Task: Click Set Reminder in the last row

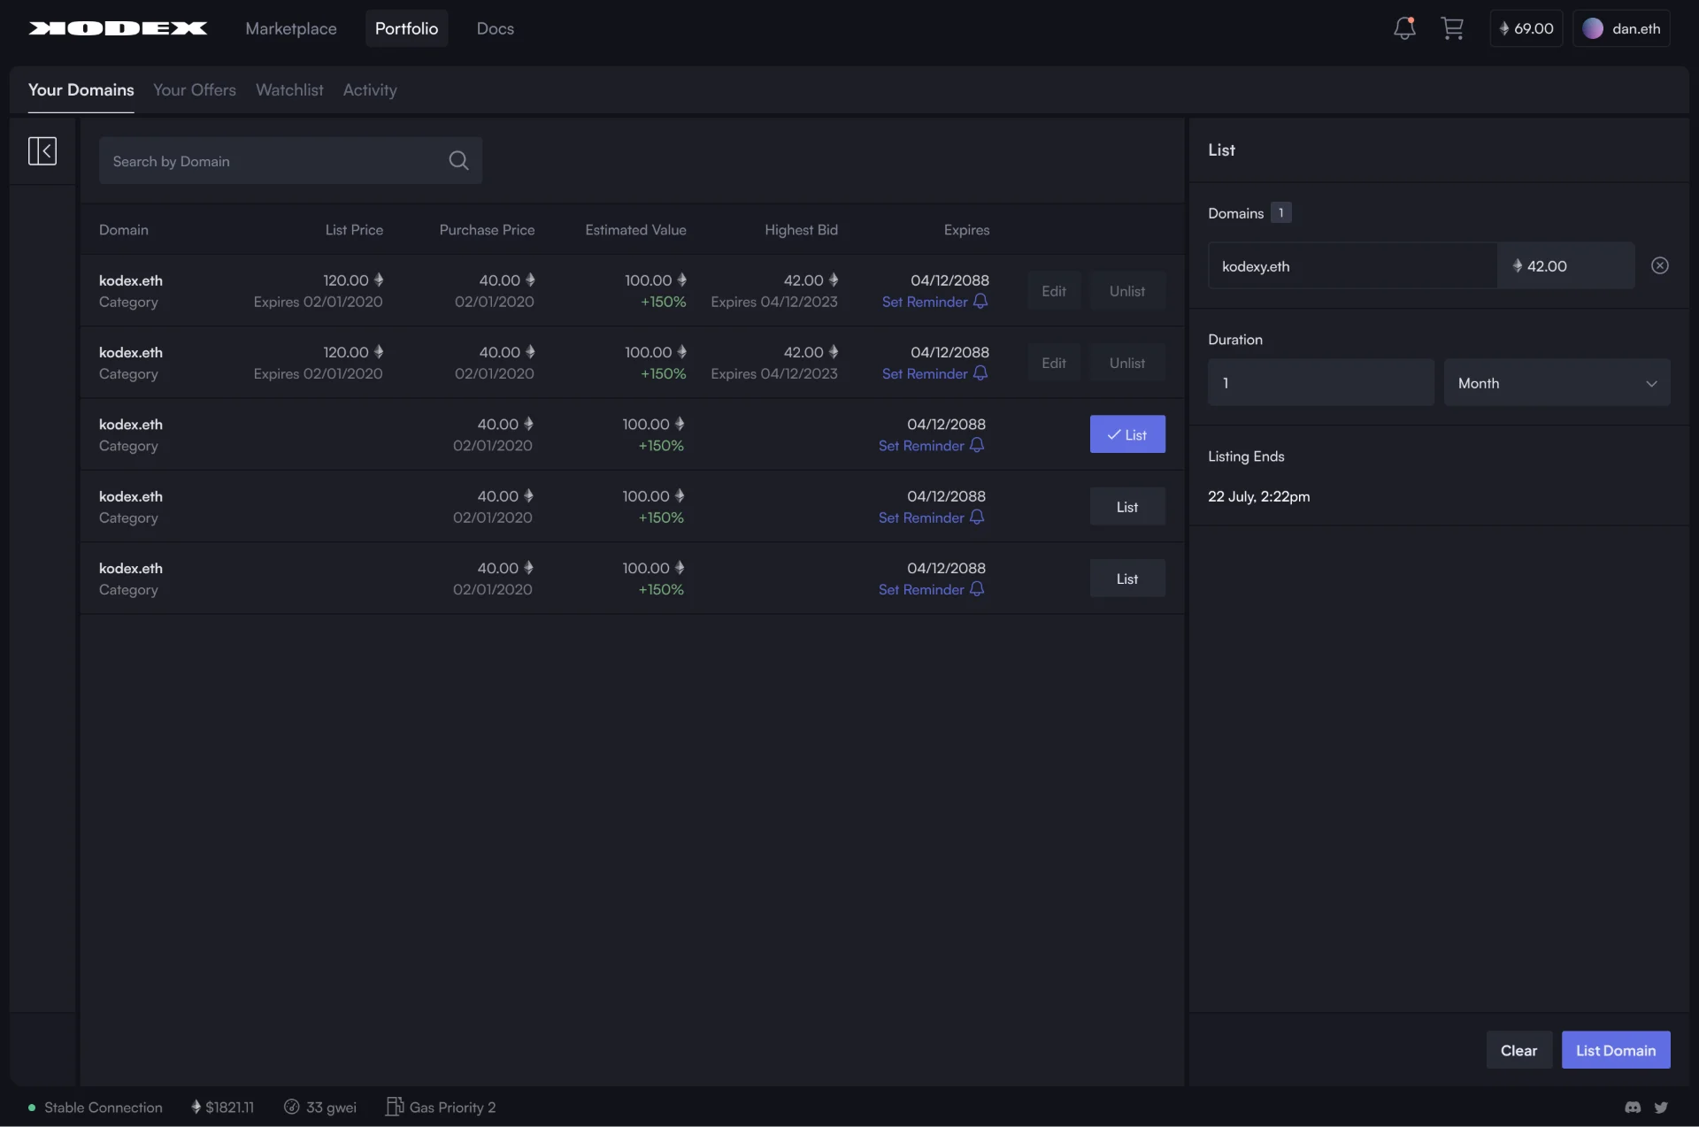Action: pos(931,589)
